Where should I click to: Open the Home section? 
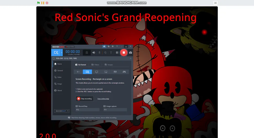[62, 64]
